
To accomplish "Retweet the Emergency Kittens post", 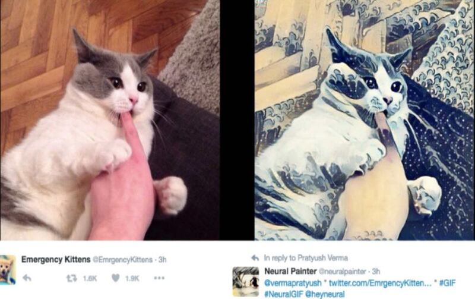I will pyautogui.click(x=71, y=278).
